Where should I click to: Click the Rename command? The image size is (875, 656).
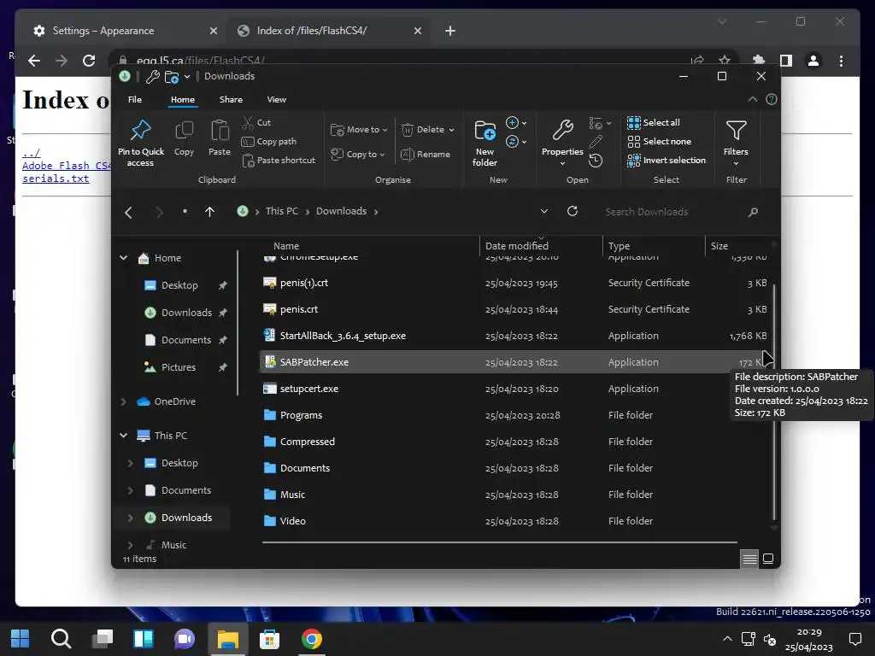coord(426,155)
